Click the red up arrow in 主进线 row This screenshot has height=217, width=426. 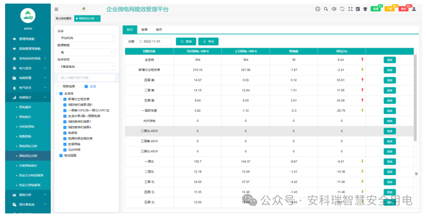click(362, 60)
